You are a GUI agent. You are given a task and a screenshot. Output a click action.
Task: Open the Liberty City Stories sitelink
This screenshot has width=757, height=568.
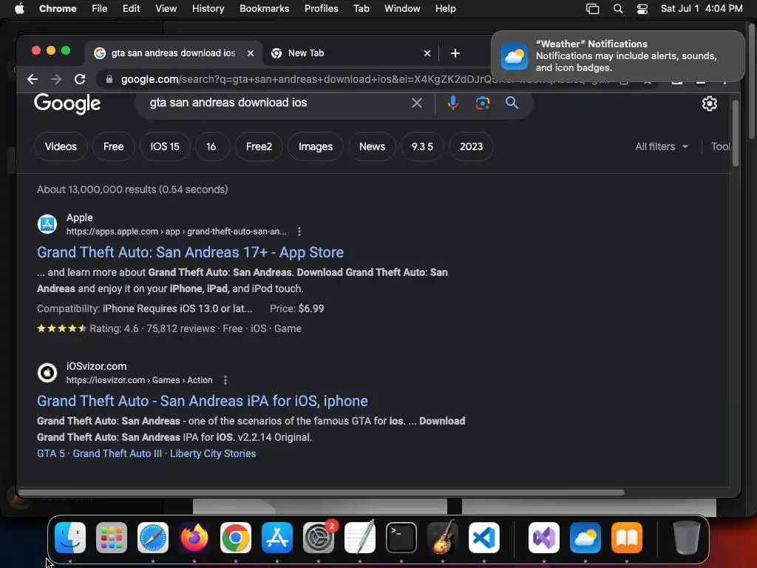pyautogui.click(x=213, y=453)
